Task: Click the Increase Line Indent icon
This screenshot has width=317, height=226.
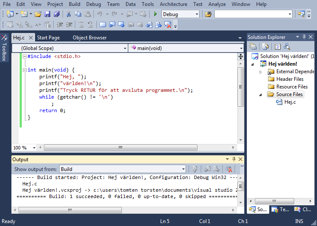Action: point(69,25)
